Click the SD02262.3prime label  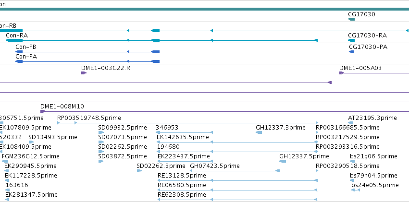[161, 166]
